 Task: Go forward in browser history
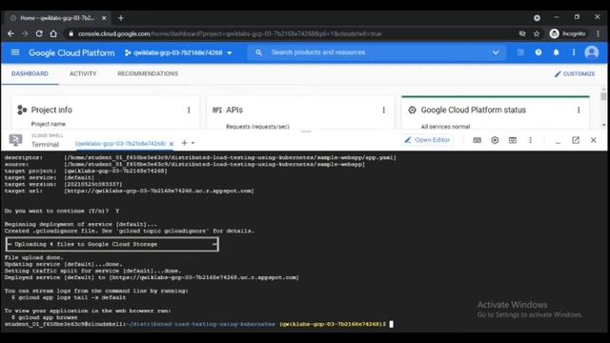coord(25,34)
